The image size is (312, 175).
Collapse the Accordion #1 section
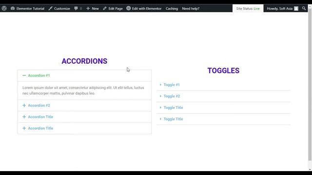click(x=84, y=75)
